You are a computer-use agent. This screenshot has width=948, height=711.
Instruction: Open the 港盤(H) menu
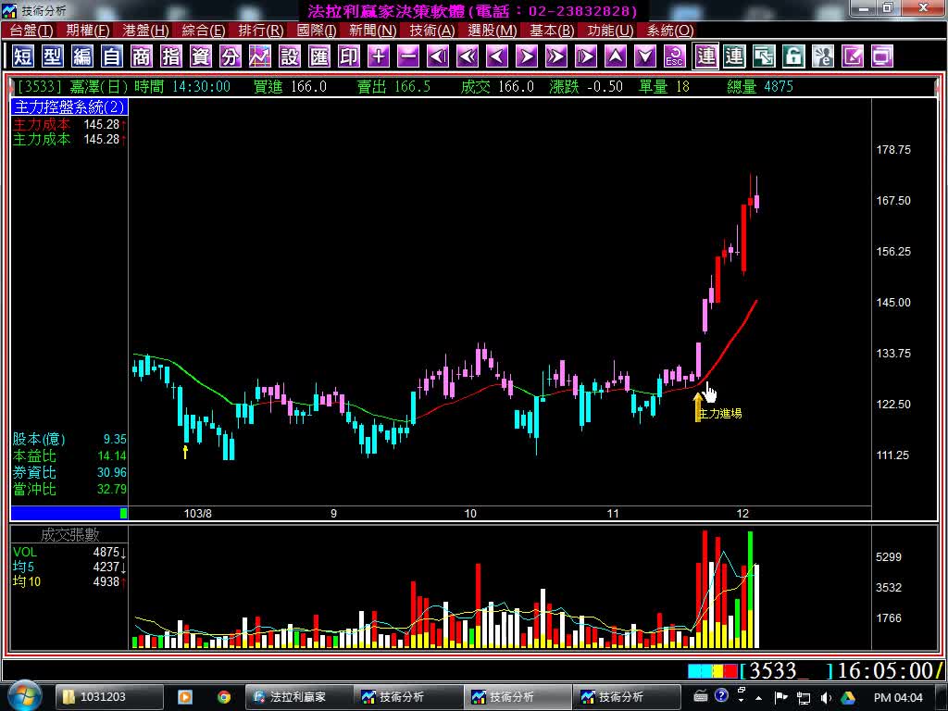(145, 31)
